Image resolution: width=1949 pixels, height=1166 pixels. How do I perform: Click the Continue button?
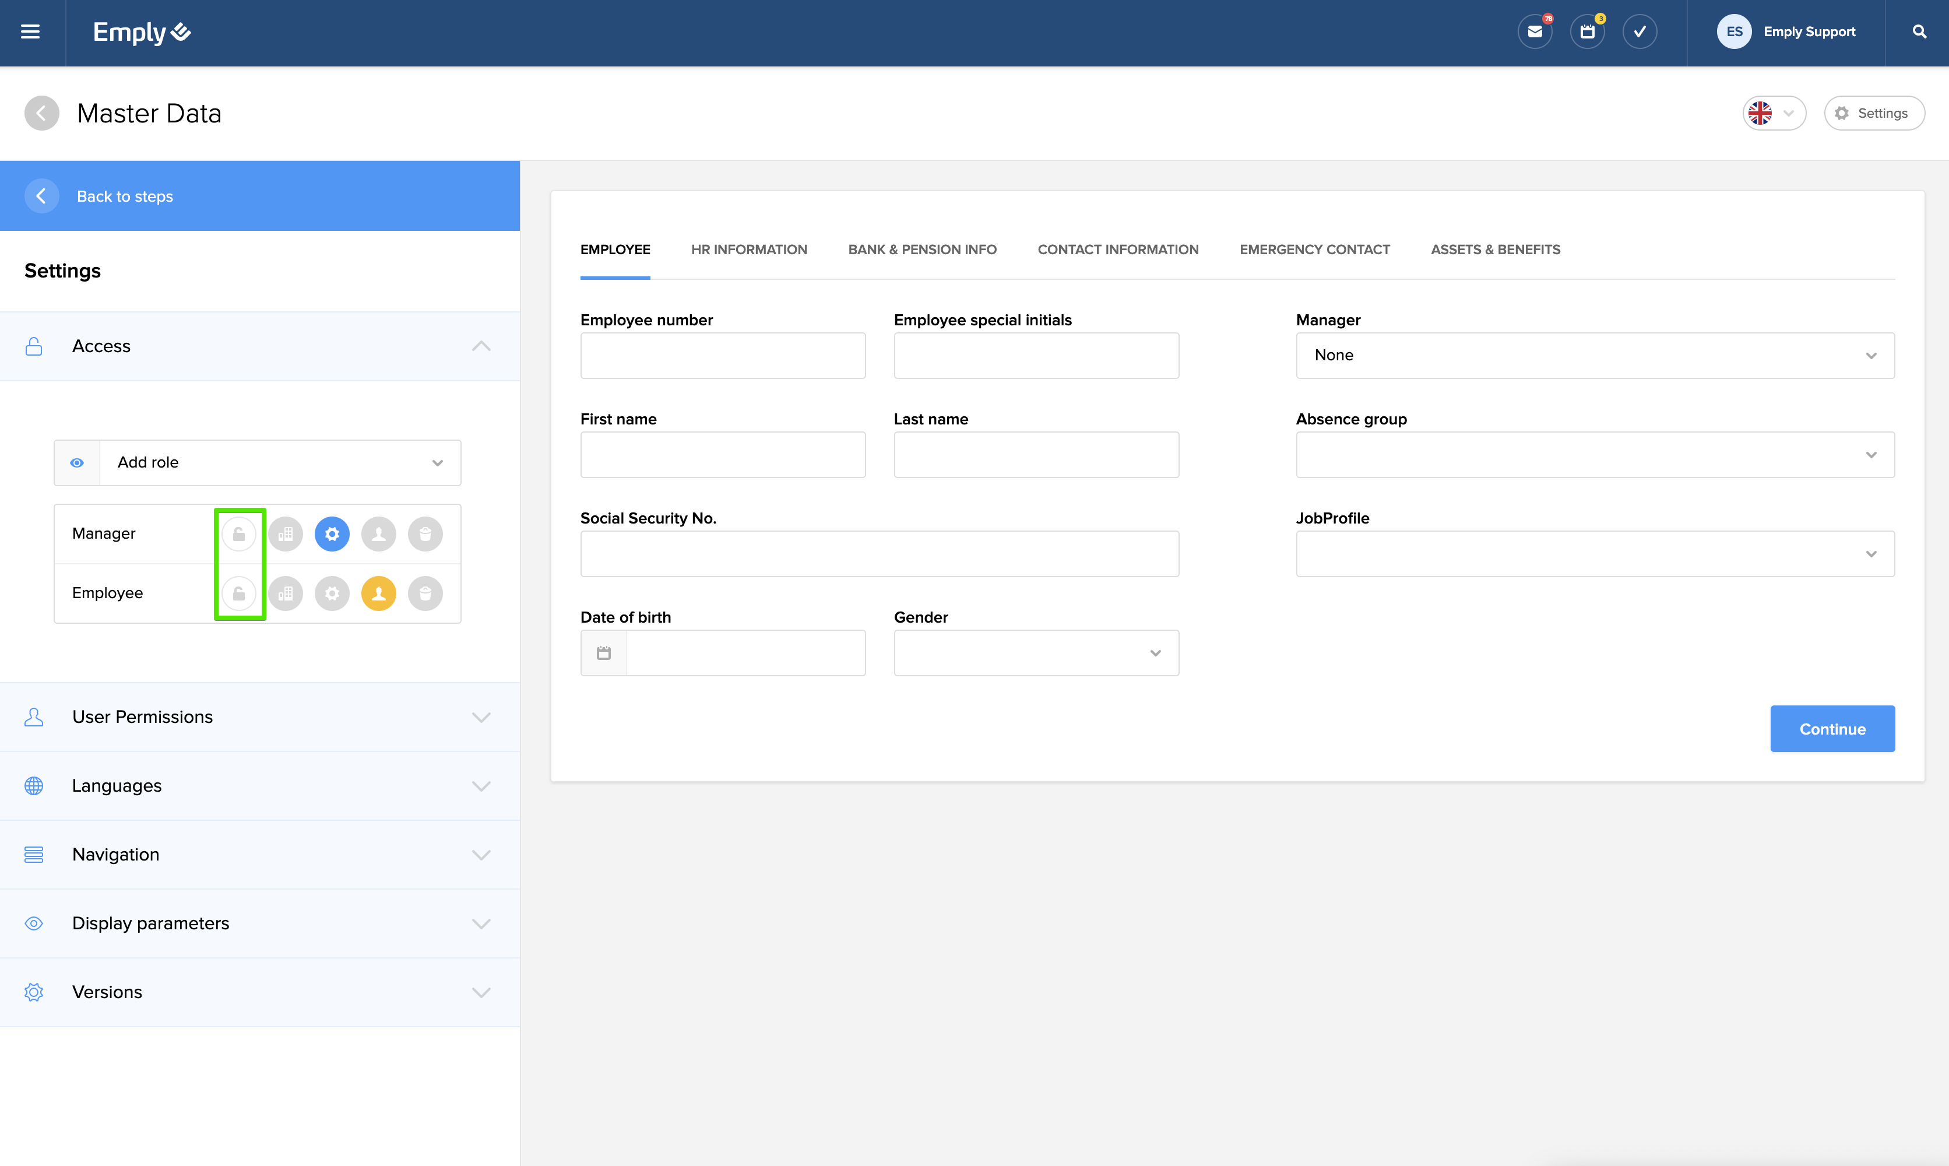pos(1831,729)
